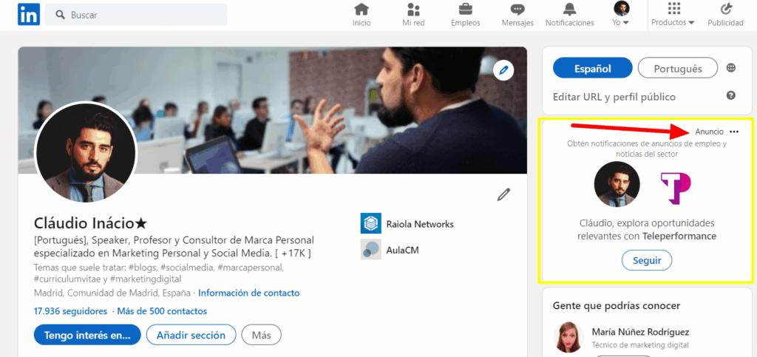
Task: Open María Núñez Rodríguez profile name
Action: pyautogui.click(x=640, y=332)
